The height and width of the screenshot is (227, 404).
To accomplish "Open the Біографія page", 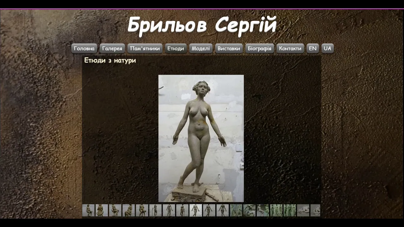I will click(259, 49).
